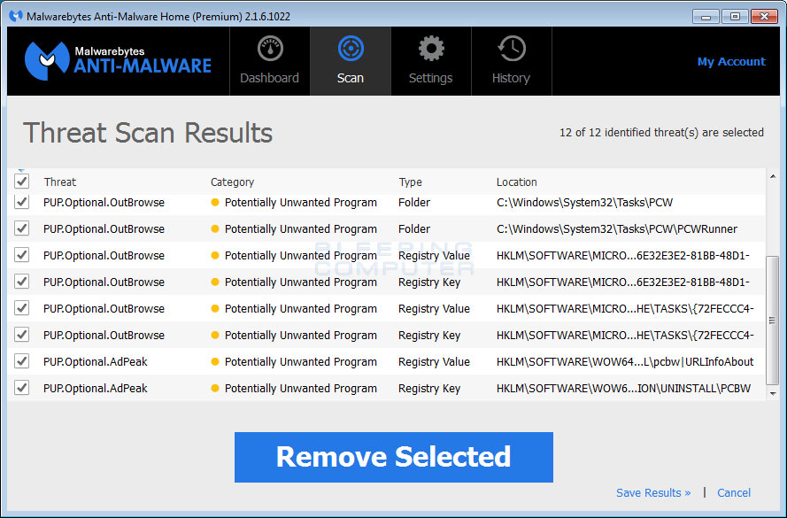
Task: Click 'Folder' type in Tasks\PCW row
Action: pyautogui.click(x=414, y=202)
